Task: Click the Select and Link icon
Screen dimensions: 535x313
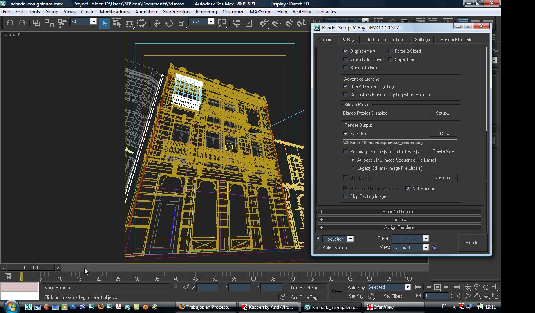Action: coord(36,23)
